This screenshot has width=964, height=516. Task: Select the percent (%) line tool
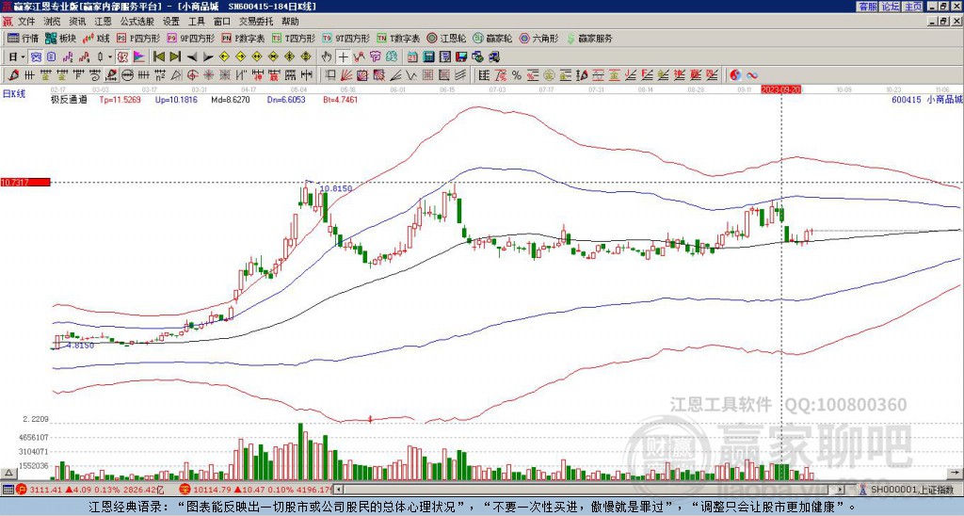(517, 75)
